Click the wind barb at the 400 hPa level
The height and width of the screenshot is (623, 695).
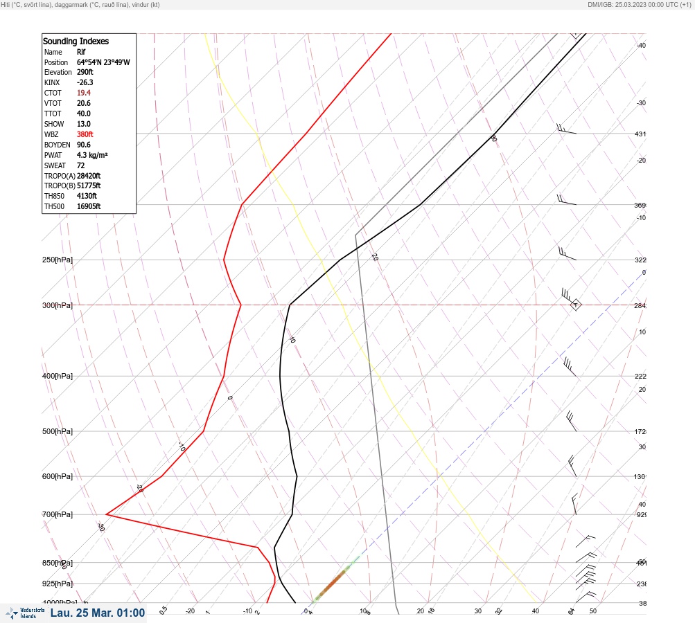tap(570, 368)
